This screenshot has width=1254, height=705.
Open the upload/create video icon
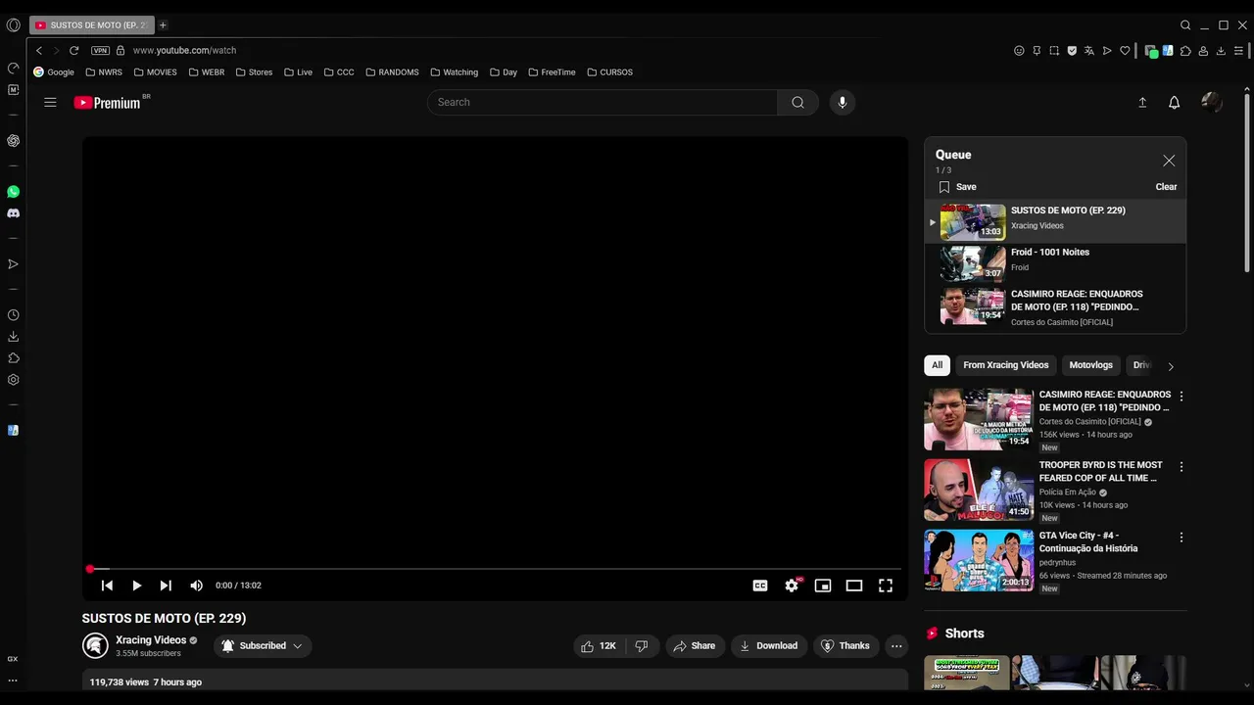(x=1142, y=102)
